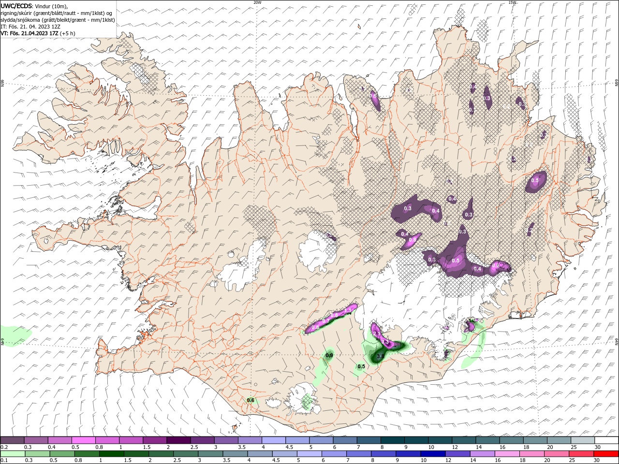Image resolution: width=619 pixels, height=464 pixels.
Task: Pick the white snow legend swatch after 30
Action: click(x=606, y=440)
